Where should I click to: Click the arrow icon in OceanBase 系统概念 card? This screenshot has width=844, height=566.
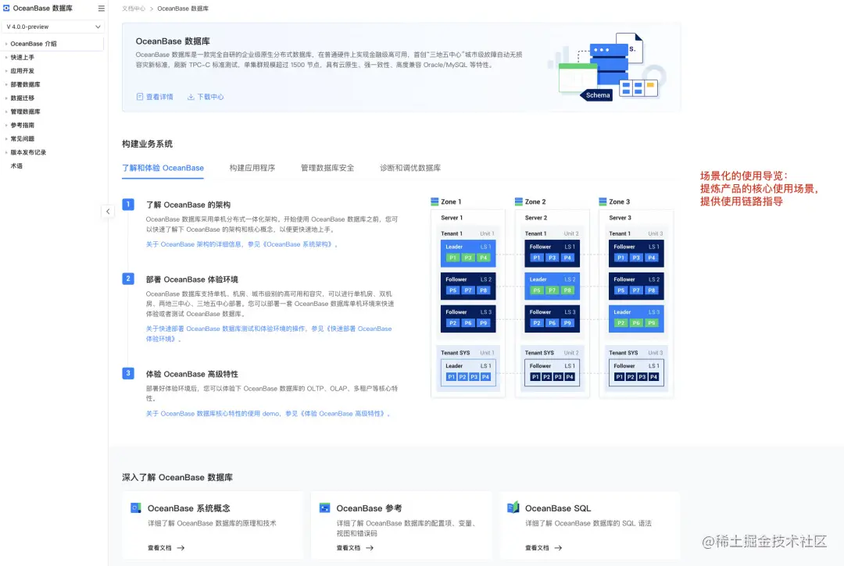point(181,548)
